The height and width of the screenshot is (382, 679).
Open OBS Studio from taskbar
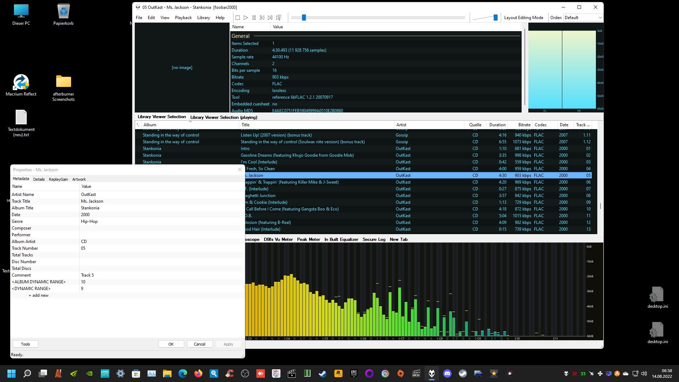point(245,374)
